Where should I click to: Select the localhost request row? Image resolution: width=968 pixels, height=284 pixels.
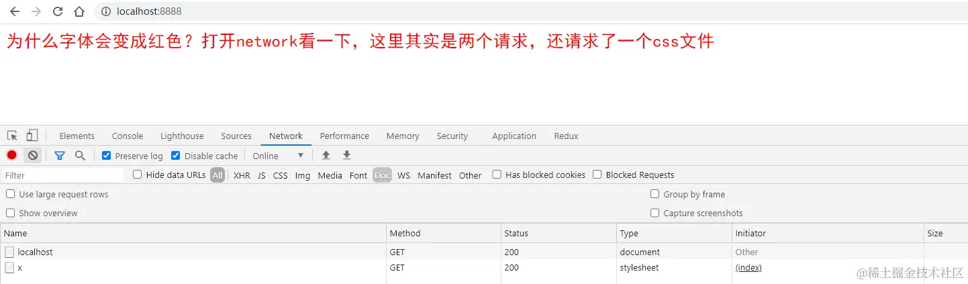(36, 252)
